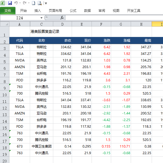
Task: Select the -3.63 涨跌 cell
Action: coord(101,100)
